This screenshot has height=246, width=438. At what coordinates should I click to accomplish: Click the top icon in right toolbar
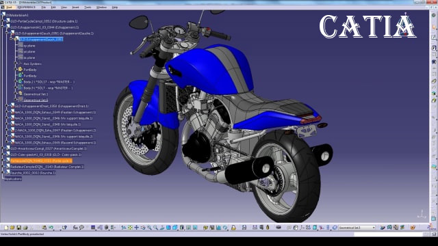(433, 15)
